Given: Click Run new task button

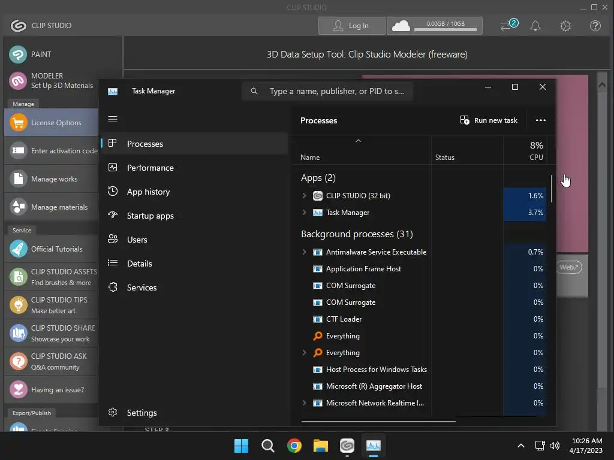Looking at the screenshot, I should (x=489, y=120).
